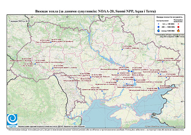The width and height of the screenshot is (191, 135).
Task: Click the Цементний завод, Івано-Франківськ label
Action: (50, 62)
